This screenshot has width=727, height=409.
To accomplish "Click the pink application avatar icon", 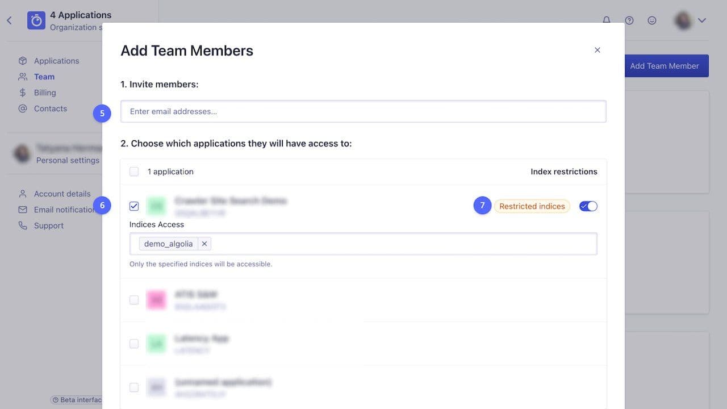I will [x=156, y=299].
